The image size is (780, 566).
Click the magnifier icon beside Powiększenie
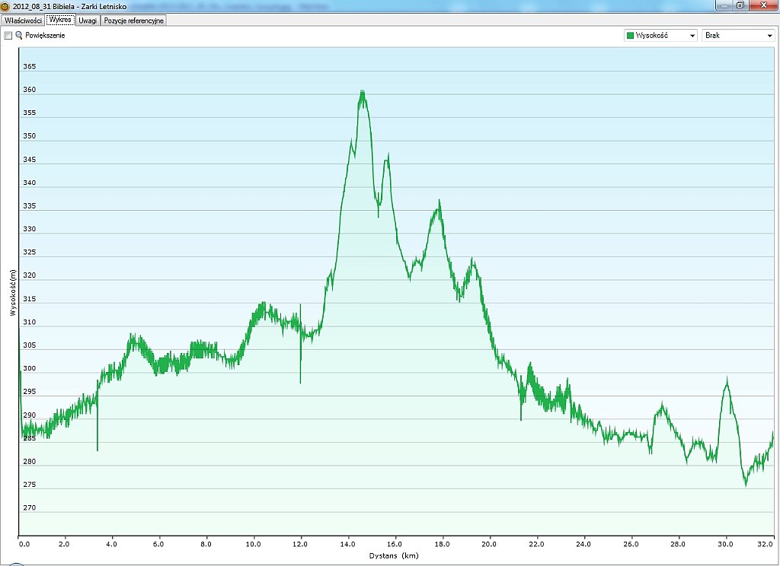click(19, 35)
